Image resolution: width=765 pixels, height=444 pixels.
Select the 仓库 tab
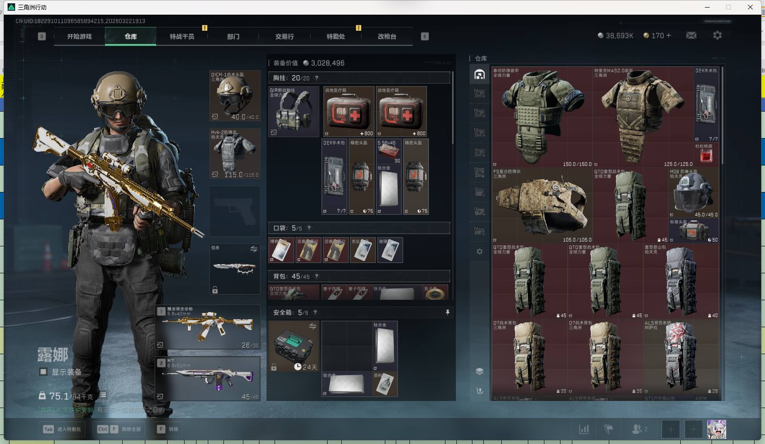point(131,36)
